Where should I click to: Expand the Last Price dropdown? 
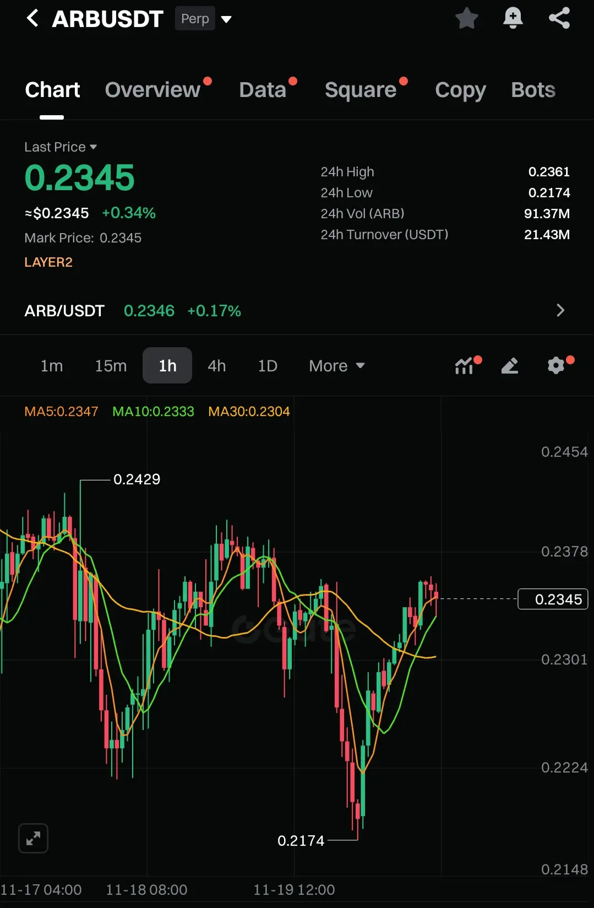pyautogui.click(x=61, y=147)
